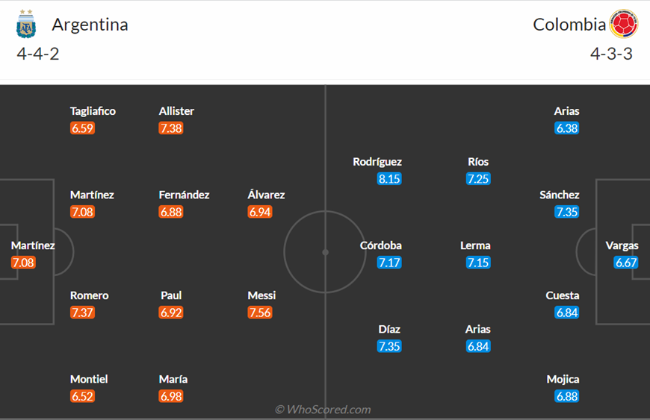Click the WhoScored.com watermark

[x=323, y=410]
